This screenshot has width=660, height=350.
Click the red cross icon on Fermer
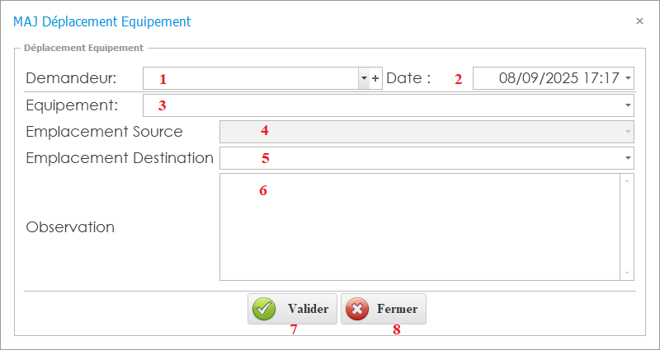click(357, 310)
